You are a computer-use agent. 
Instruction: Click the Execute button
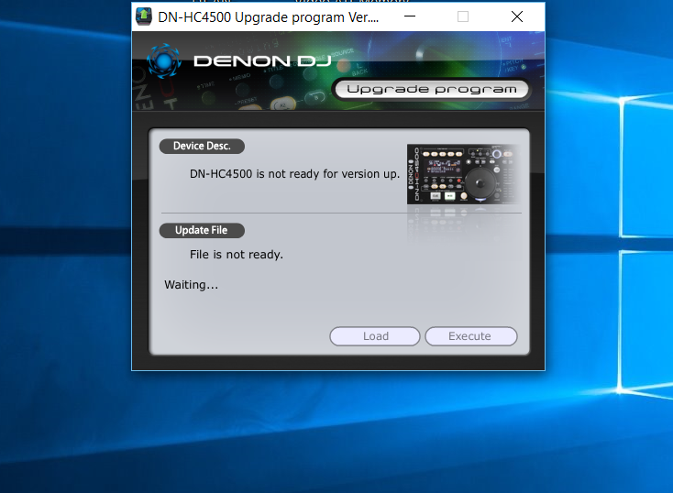pyautogui.click(x=471, y=336)
